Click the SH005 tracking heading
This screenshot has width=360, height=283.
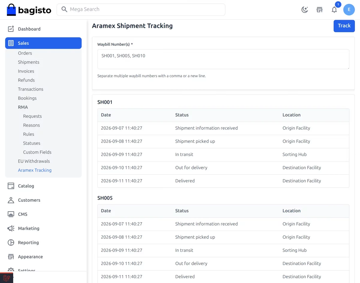pyautogui.click(x=105, y=198)
